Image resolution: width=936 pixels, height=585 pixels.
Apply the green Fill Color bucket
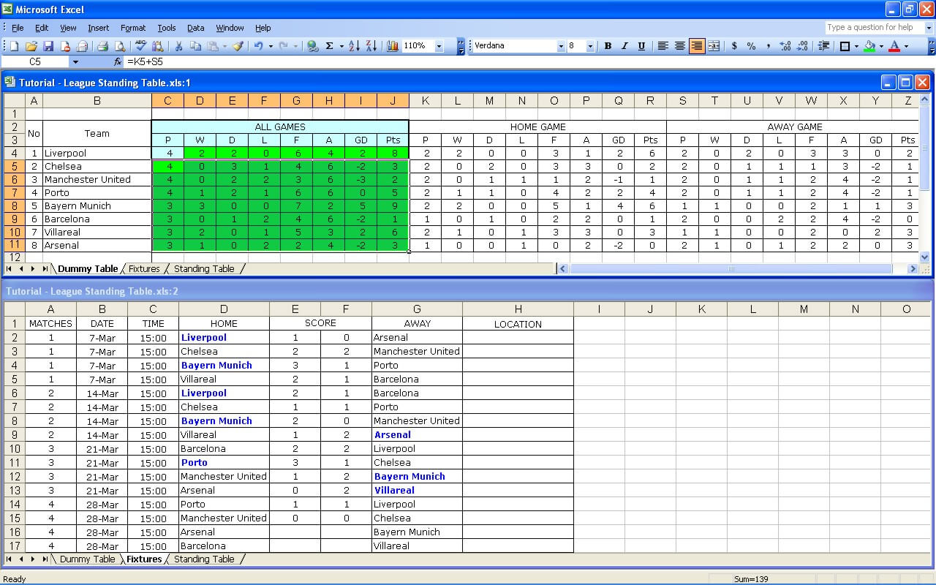[x=869, y=45]
